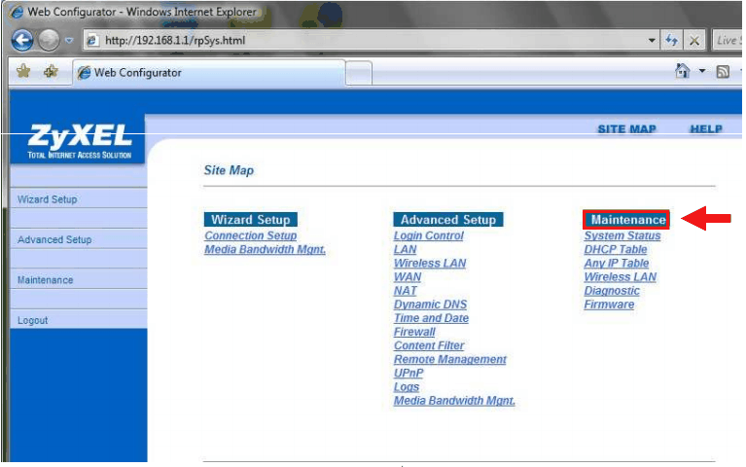746x467 pixels.
Task: Expand the Home button dropdown arrow
Action: click(700, 72)
